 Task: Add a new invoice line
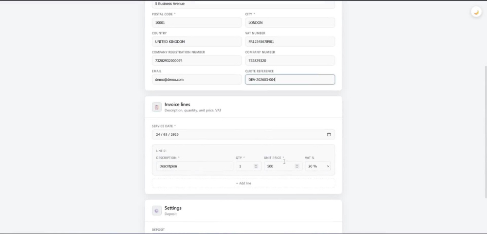click(x=243, y=183)
